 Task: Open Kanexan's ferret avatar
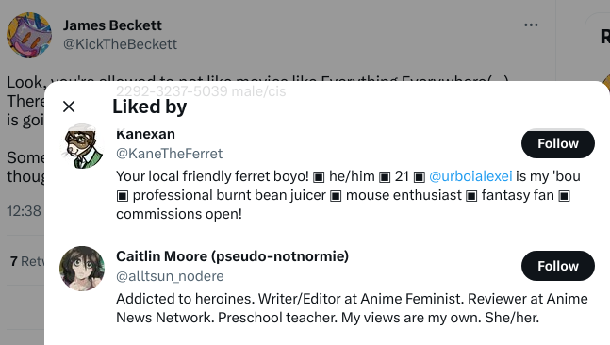click(x=82, y=147)
